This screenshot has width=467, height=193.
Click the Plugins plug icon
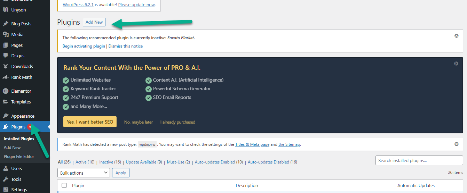pyautogui.click(x=6, y=127)
